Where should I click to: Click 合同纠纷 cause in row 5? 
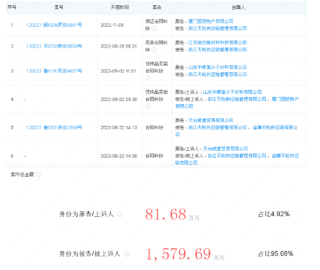[154, 128]
